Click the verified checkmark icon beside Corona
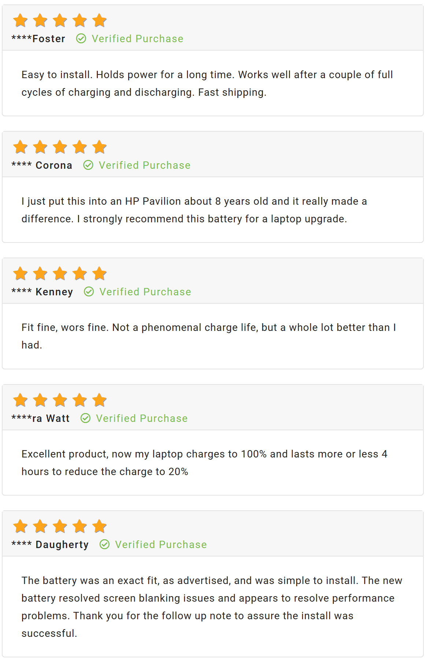Screen dimensions: 426x664 pyautogui.click(x=88, y=165)
